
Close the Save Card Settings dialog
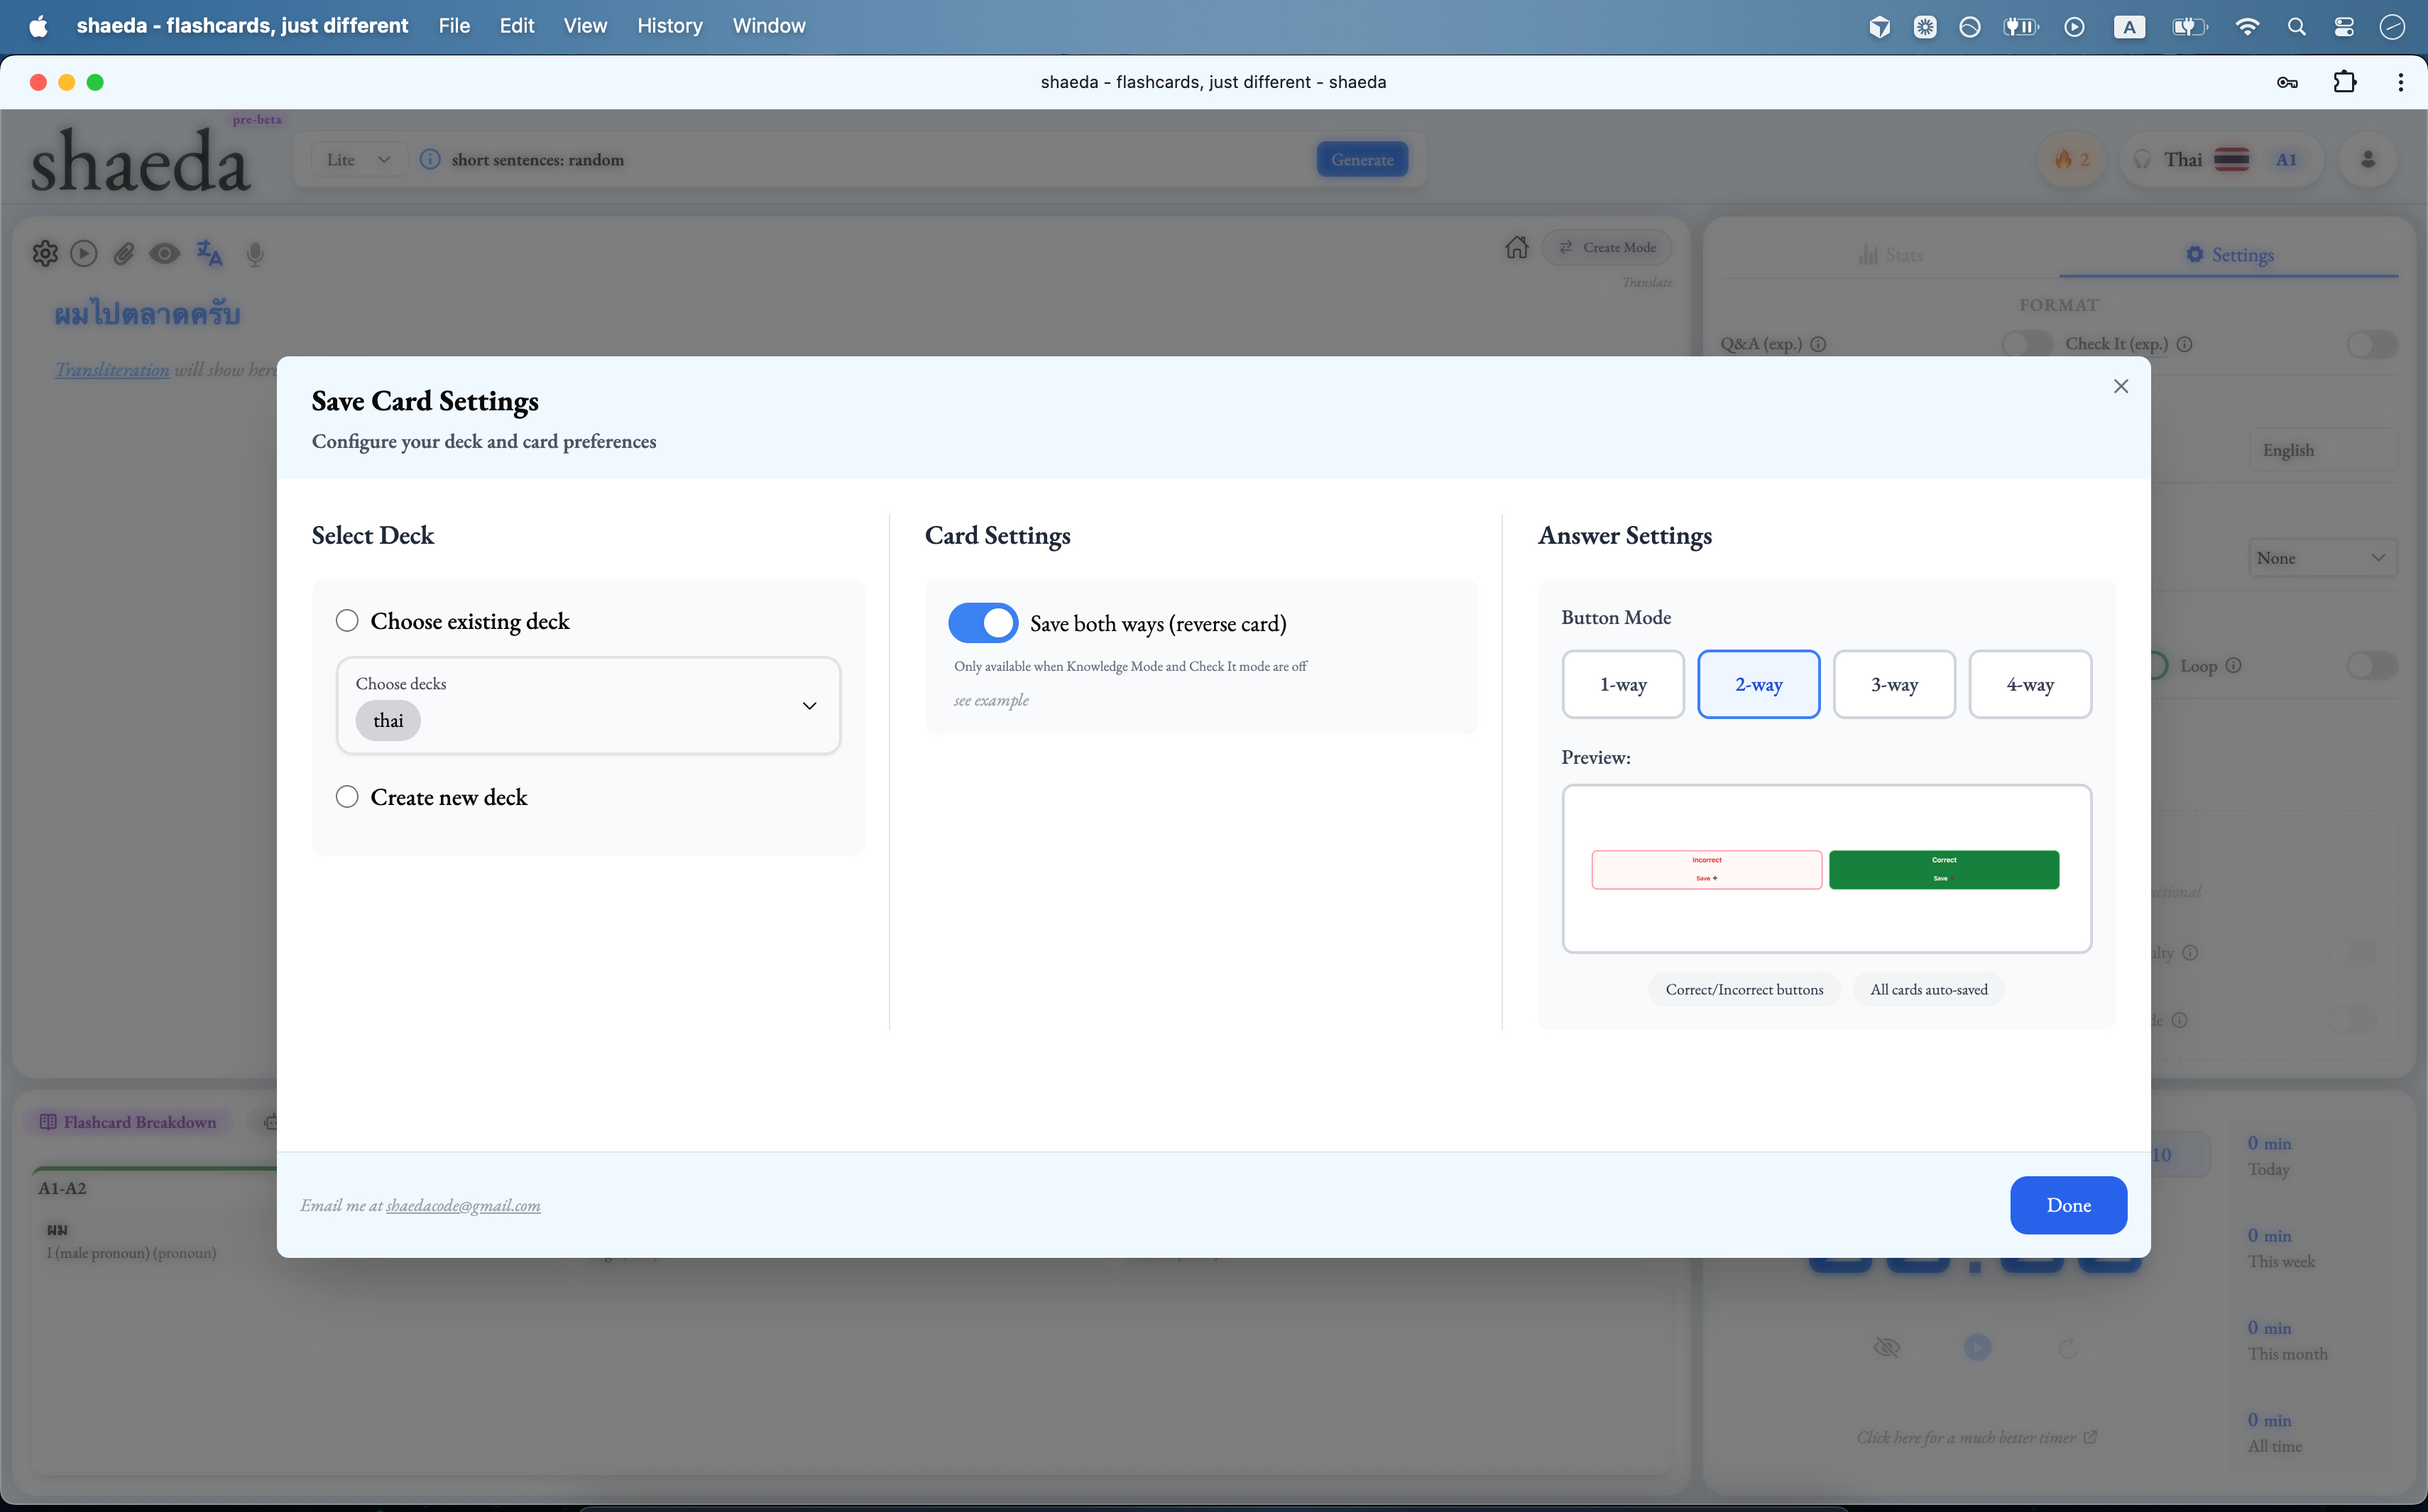[2120, 386]
